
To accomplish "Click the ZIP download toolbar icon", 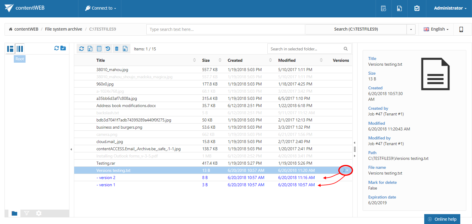I will pos(90,49).
